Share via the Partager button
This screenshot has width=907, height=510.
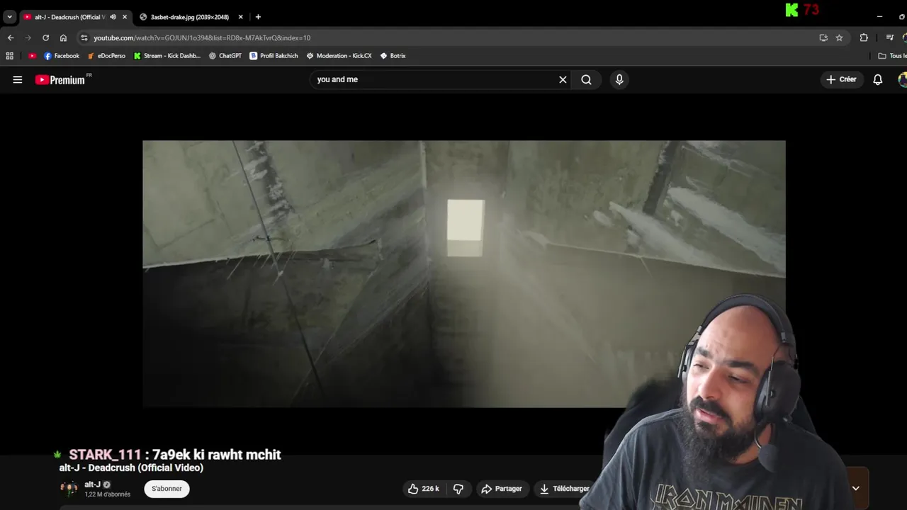point(502,489)
